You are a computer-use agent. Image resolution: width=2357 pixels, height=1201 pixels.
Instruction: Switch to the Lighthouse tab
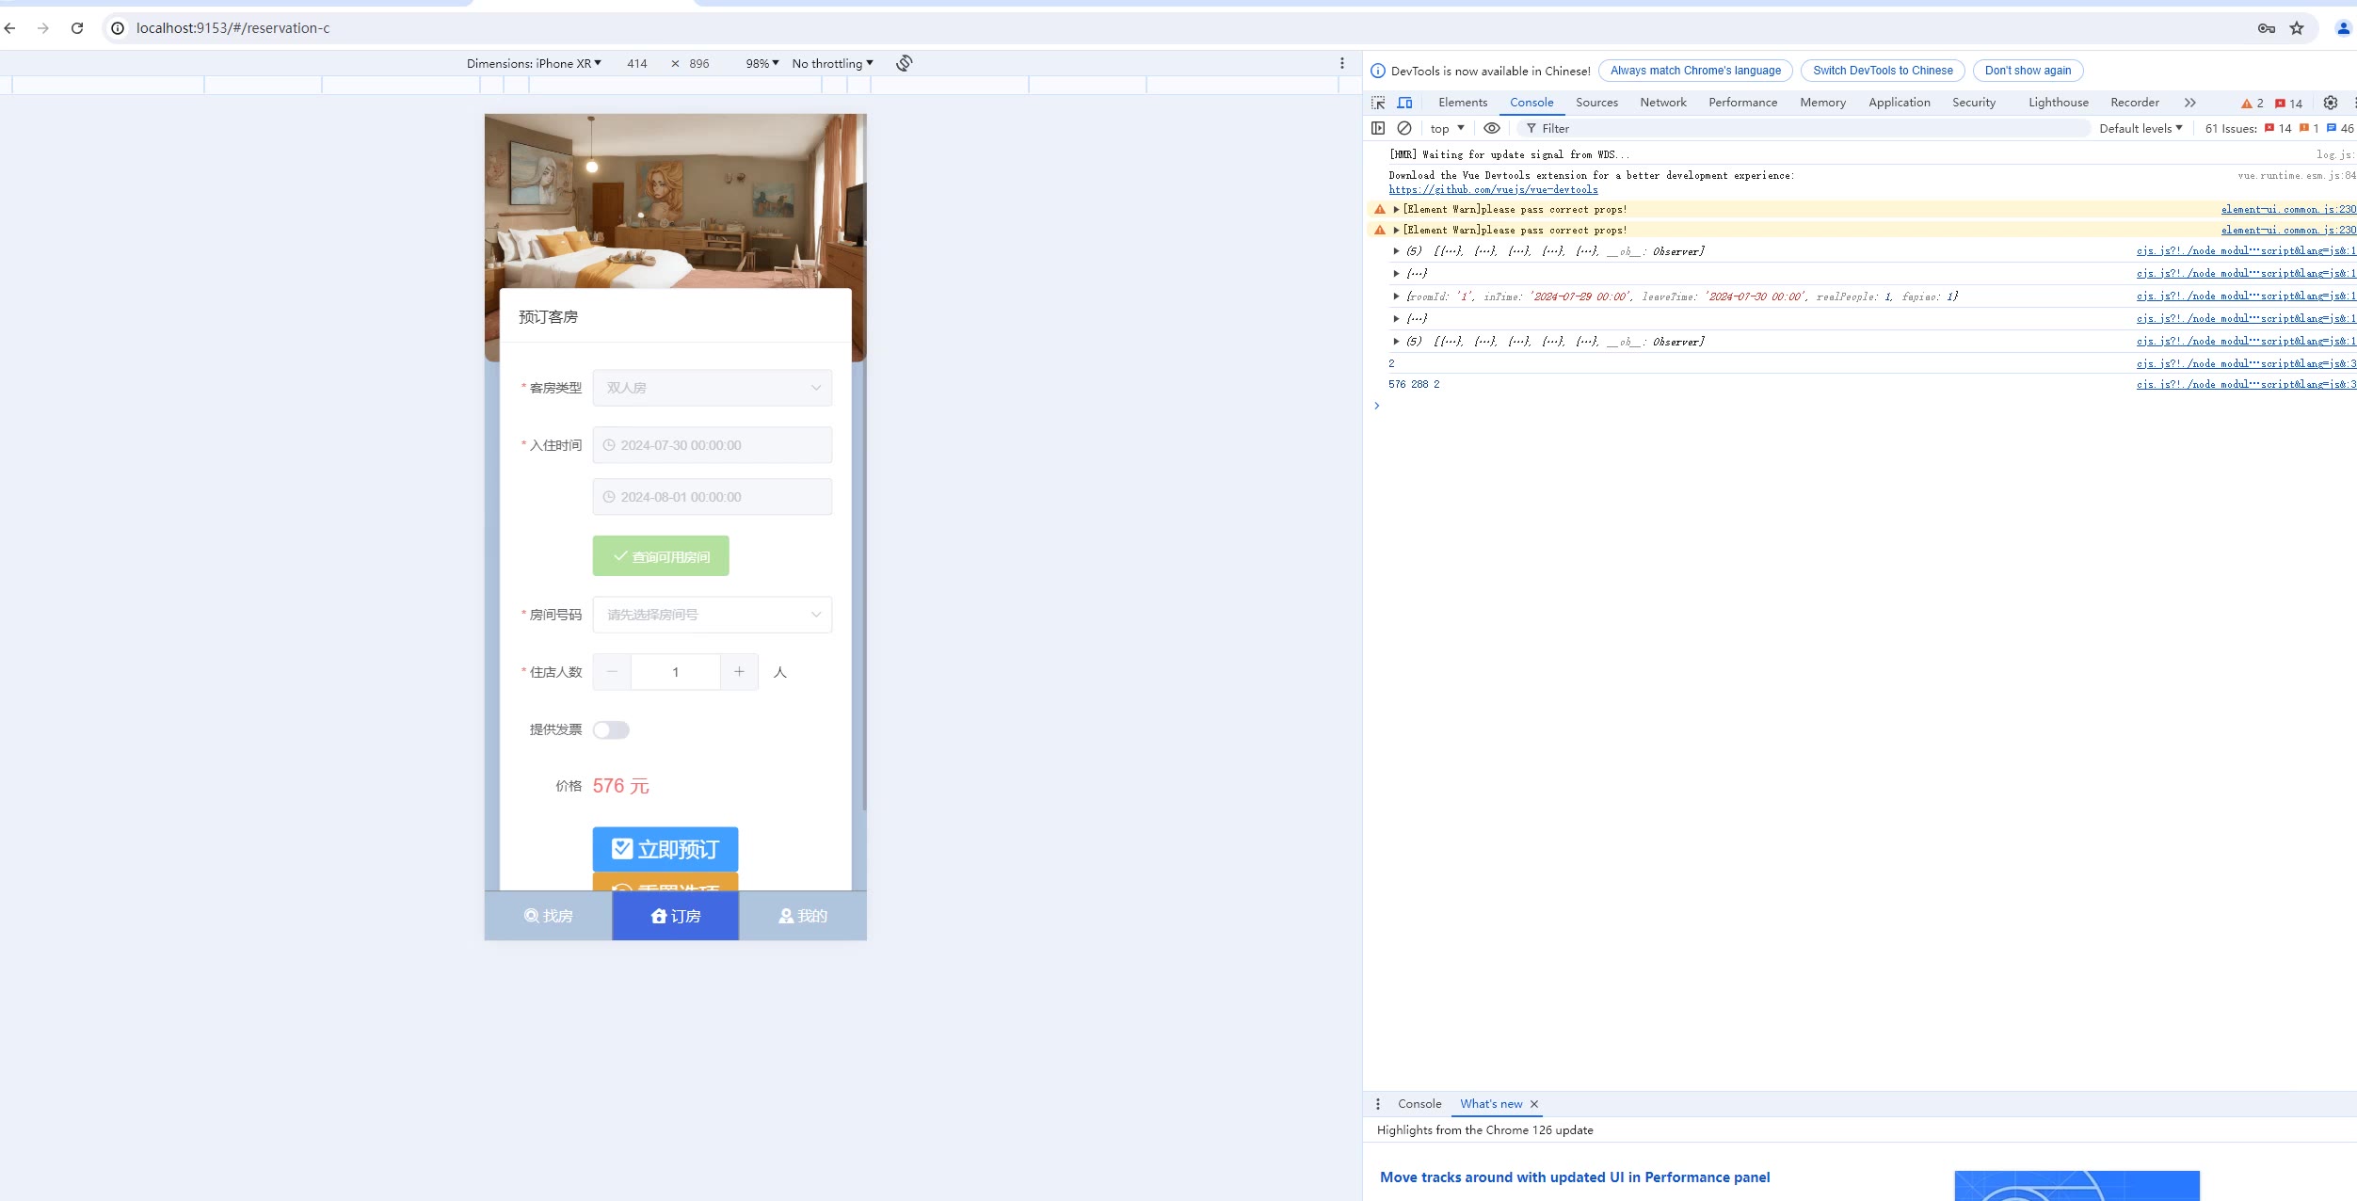tap(2059, 103)
